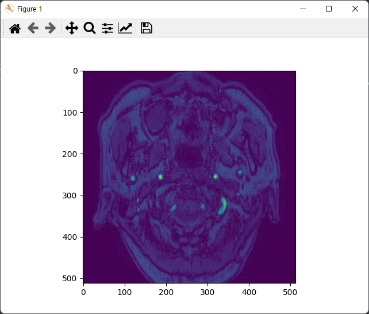Click the y-axis tick label 100
Image resolution: width=369 pixels, height=314 pixels.
point(70,113)
